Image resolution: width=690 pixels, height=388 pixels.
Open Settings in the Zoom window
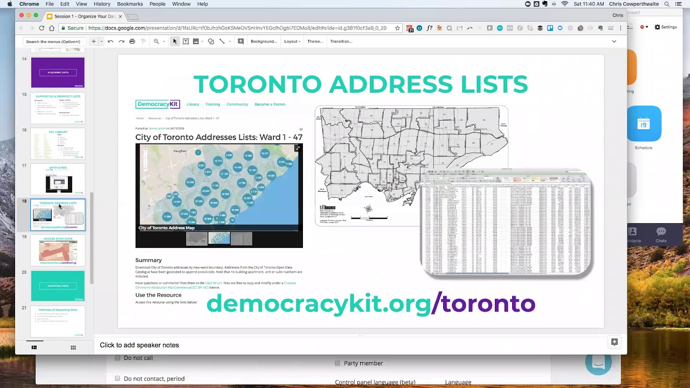[x=666, y=27]
